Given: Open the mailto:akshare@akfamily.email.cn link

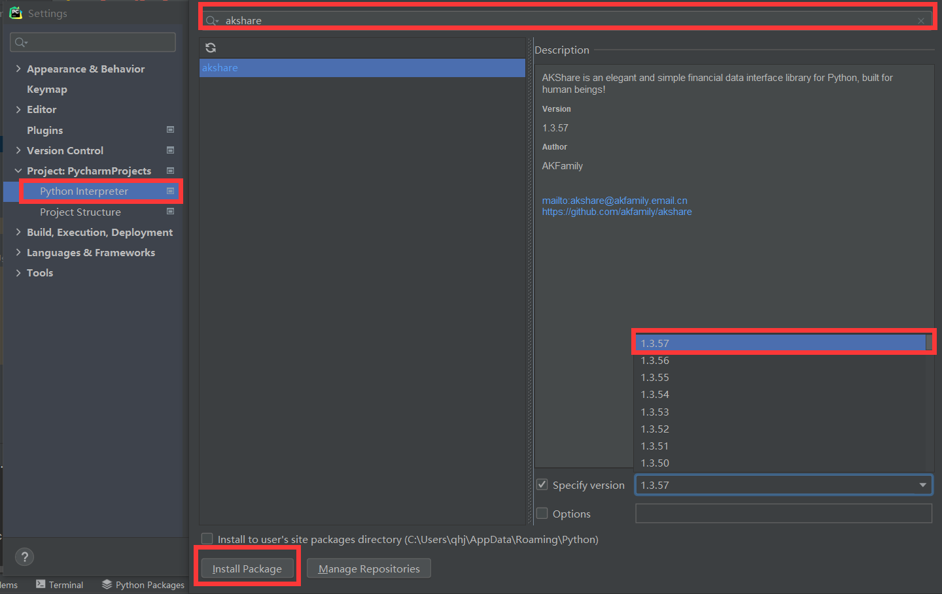Looking at the screenshot, I should coord(615,201).
